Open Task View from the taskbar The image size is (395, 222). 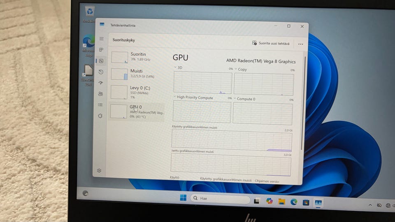pos(256,201)
